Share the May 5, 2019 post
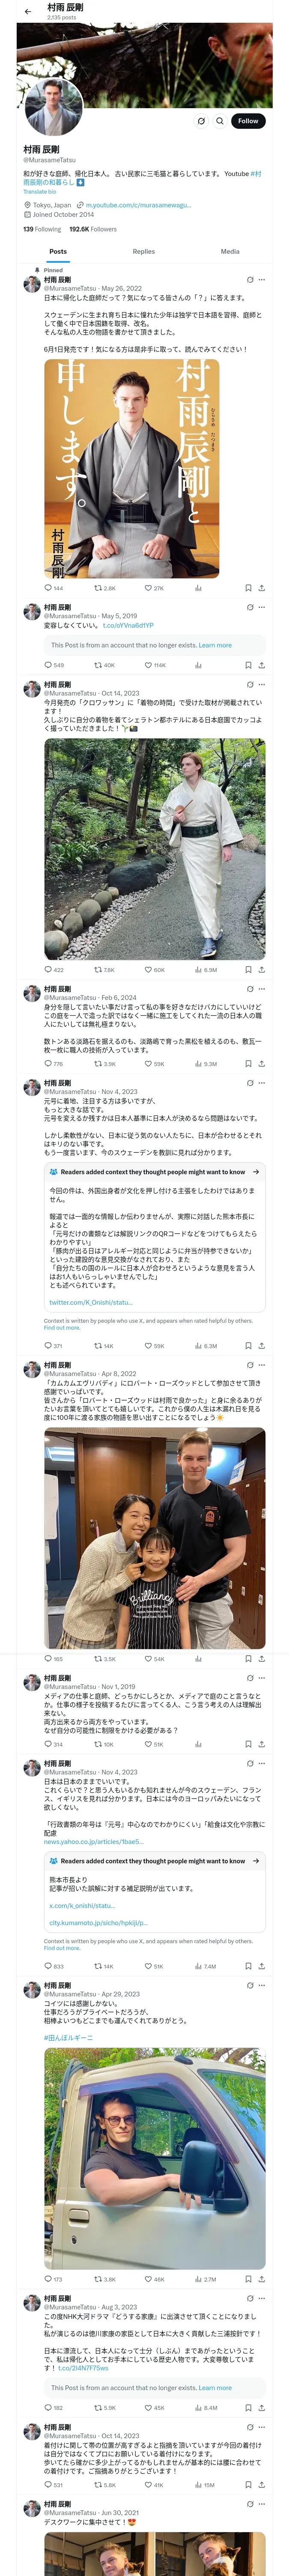Viewport: 289px width, 2576px height. (x=261, y=665)
